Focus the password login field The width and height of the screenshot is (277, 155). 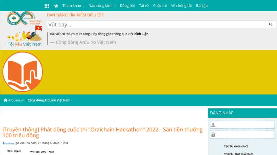(x=242, y=135)
